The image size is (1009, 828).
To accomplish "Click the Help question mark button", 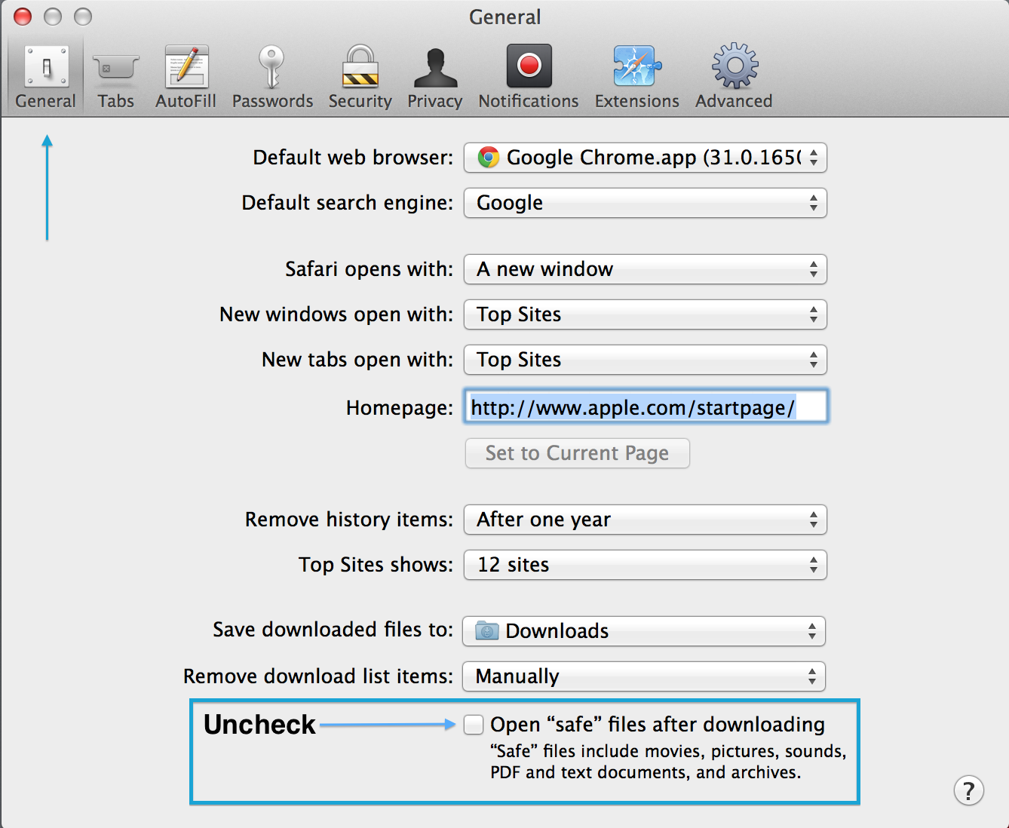I will tap(968, 790).
